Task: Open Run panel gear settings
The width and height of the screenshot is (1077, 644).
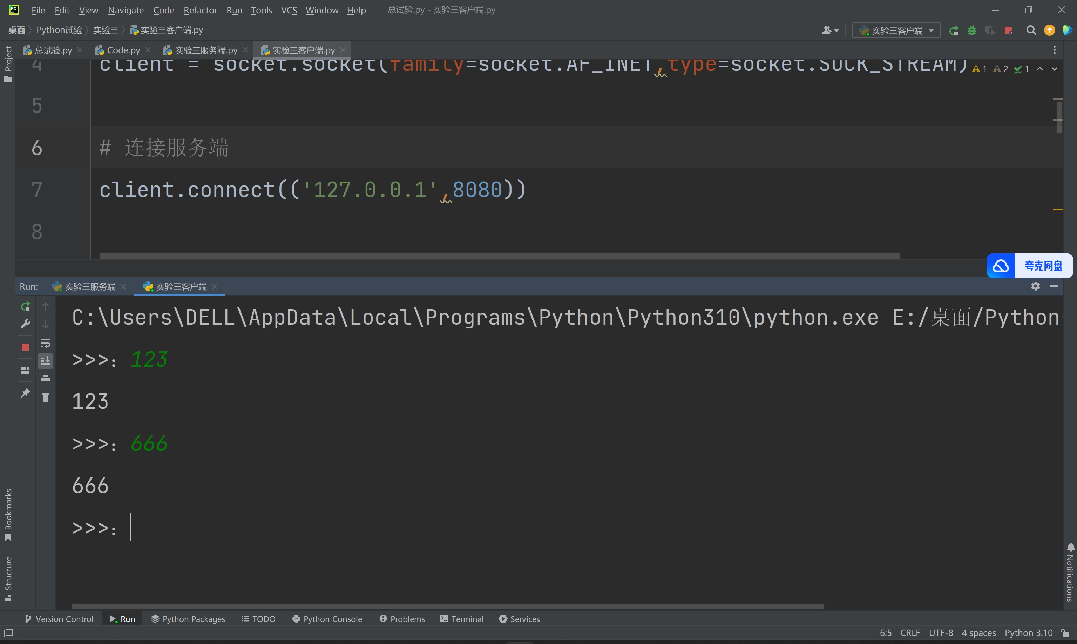Action: point(1035,286)
